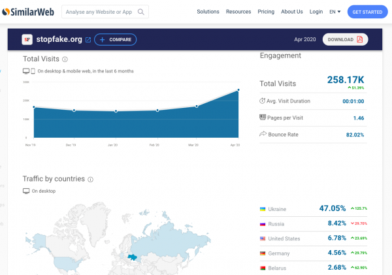This screenshot has height=275, width=392.
Task: Open the Solutions menu
Action: click(x=208, y=12)
